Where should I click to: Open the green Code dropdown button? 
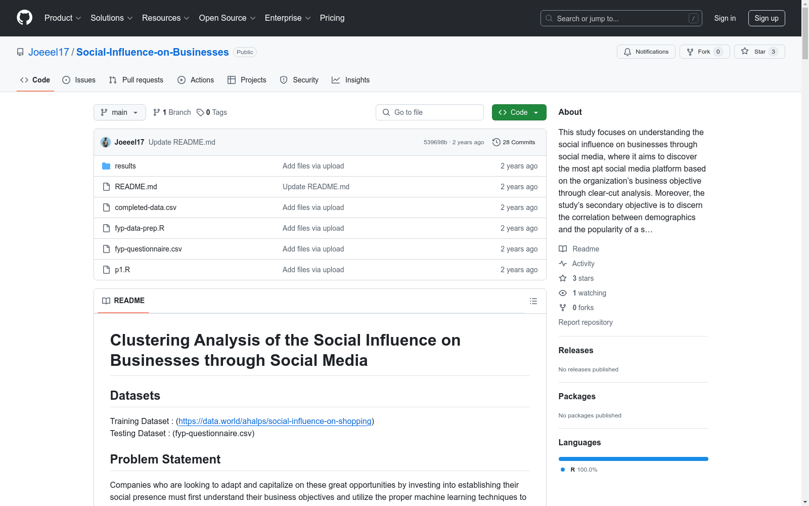[x=519, y=112]
